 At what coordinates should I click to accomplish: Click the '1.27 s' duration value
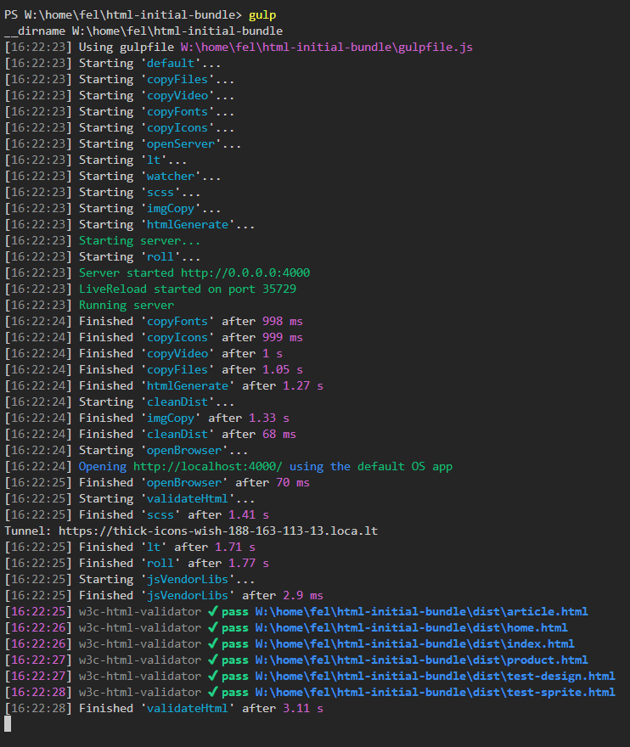pyautogui.click(x=303, y=386)
